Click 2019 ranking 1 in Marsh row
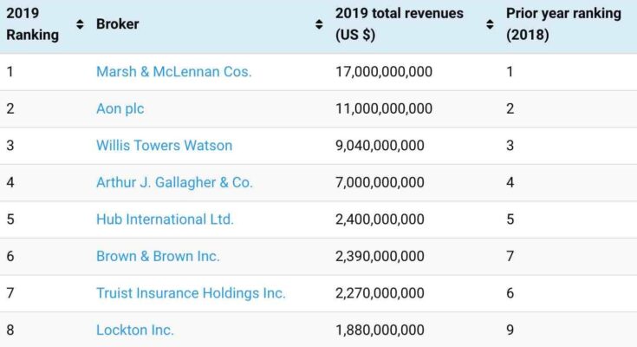 pos(10,72)
